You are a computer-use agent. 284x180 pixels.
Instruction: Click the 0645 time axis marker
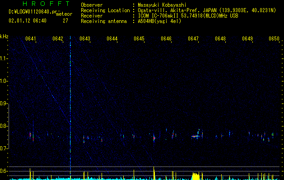coord(139,39)
